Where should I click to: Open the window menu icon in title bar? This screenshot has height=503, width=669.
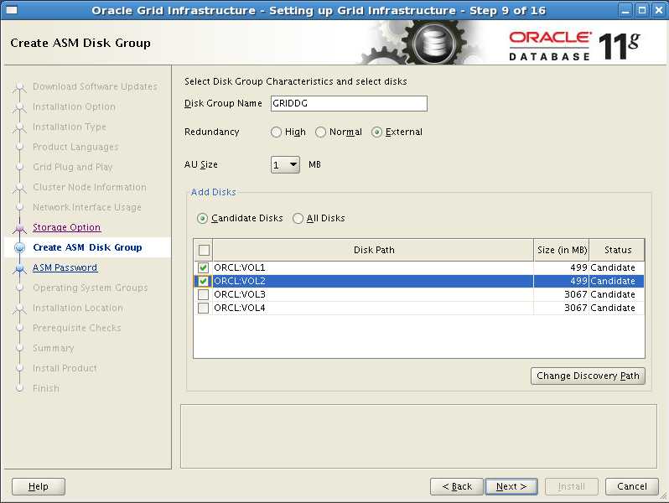tap(11, 9)
